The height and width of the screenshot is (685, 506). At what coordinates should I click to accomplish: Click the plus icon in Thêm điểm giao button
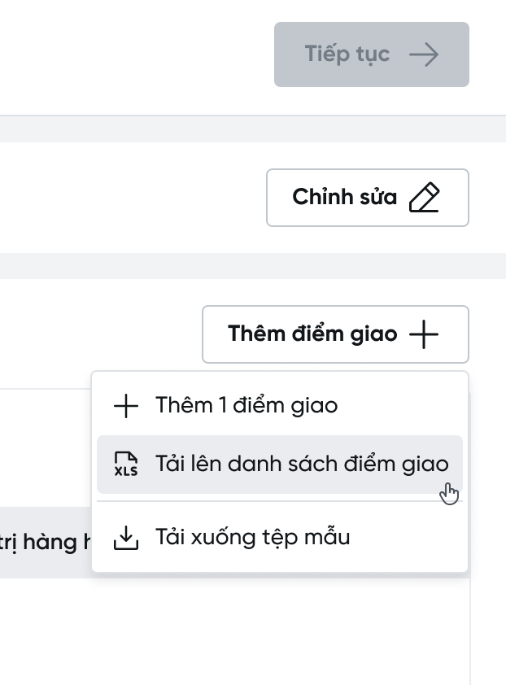coord(425,334)
